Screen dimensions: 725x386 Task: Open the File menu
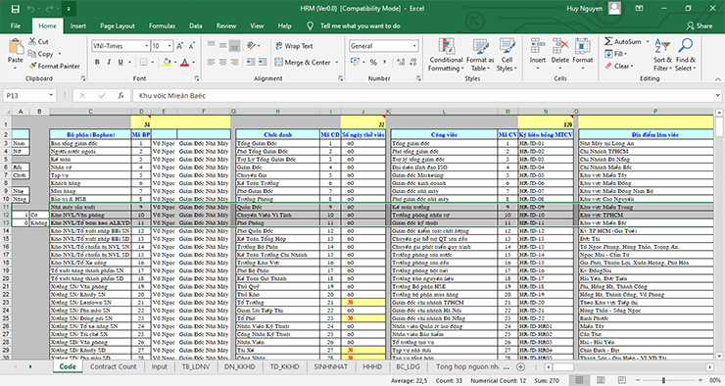(16, 25)
